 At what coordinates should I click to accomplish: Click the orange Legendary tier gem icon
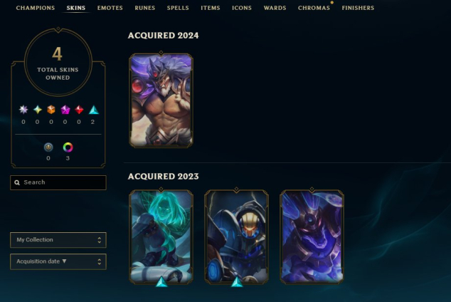[x=51, y=110]
